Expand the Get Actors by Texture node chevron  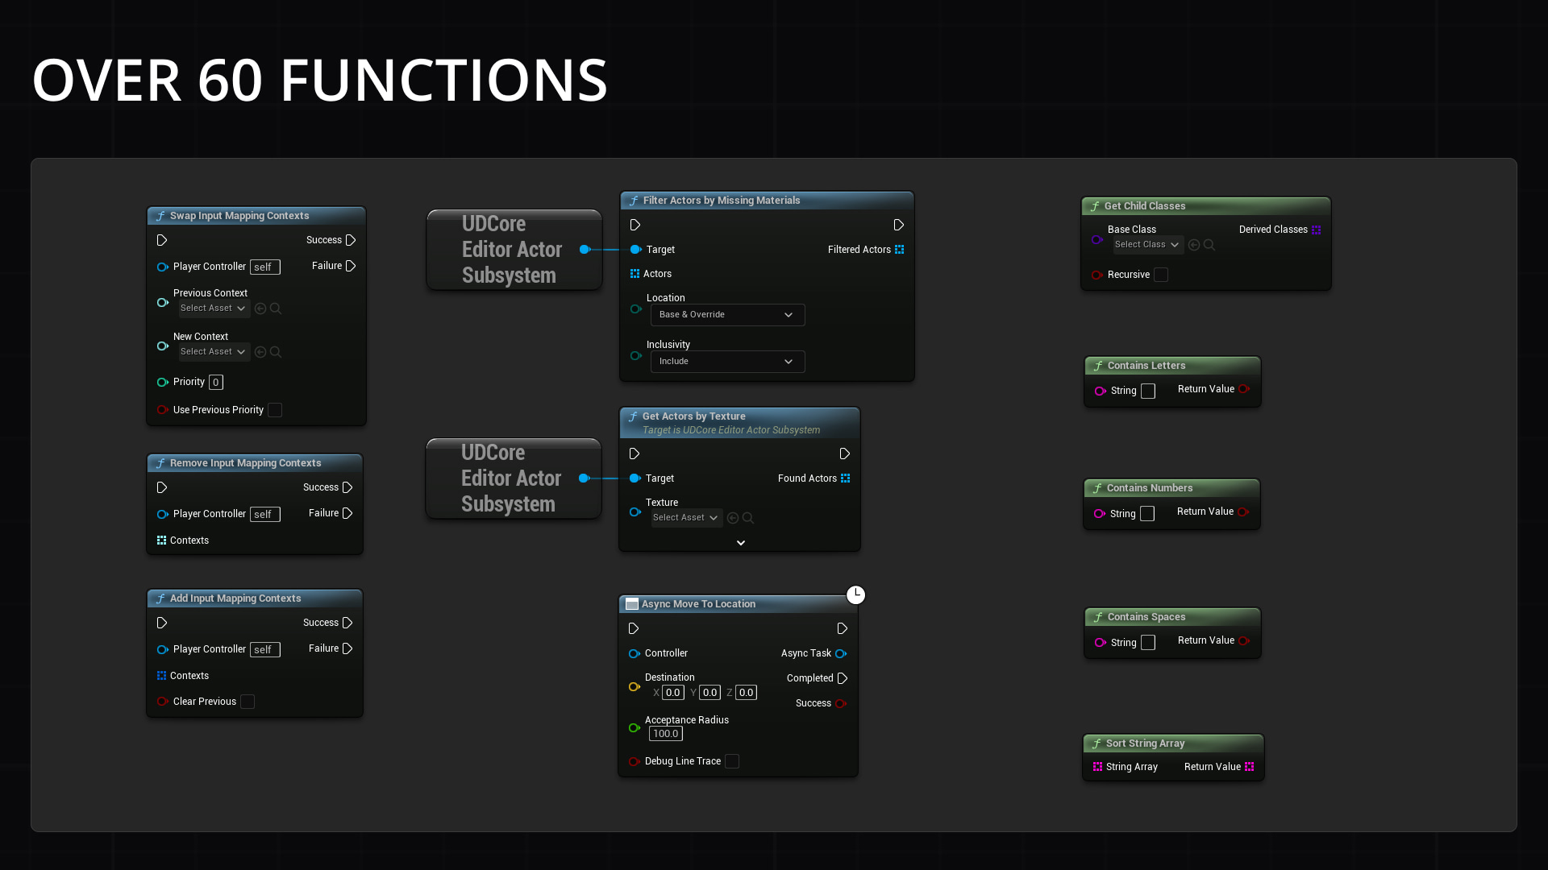740,542
